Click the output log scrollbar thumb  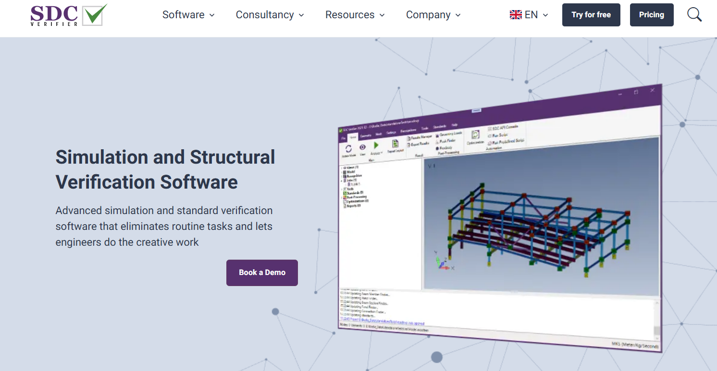[657, 332]
